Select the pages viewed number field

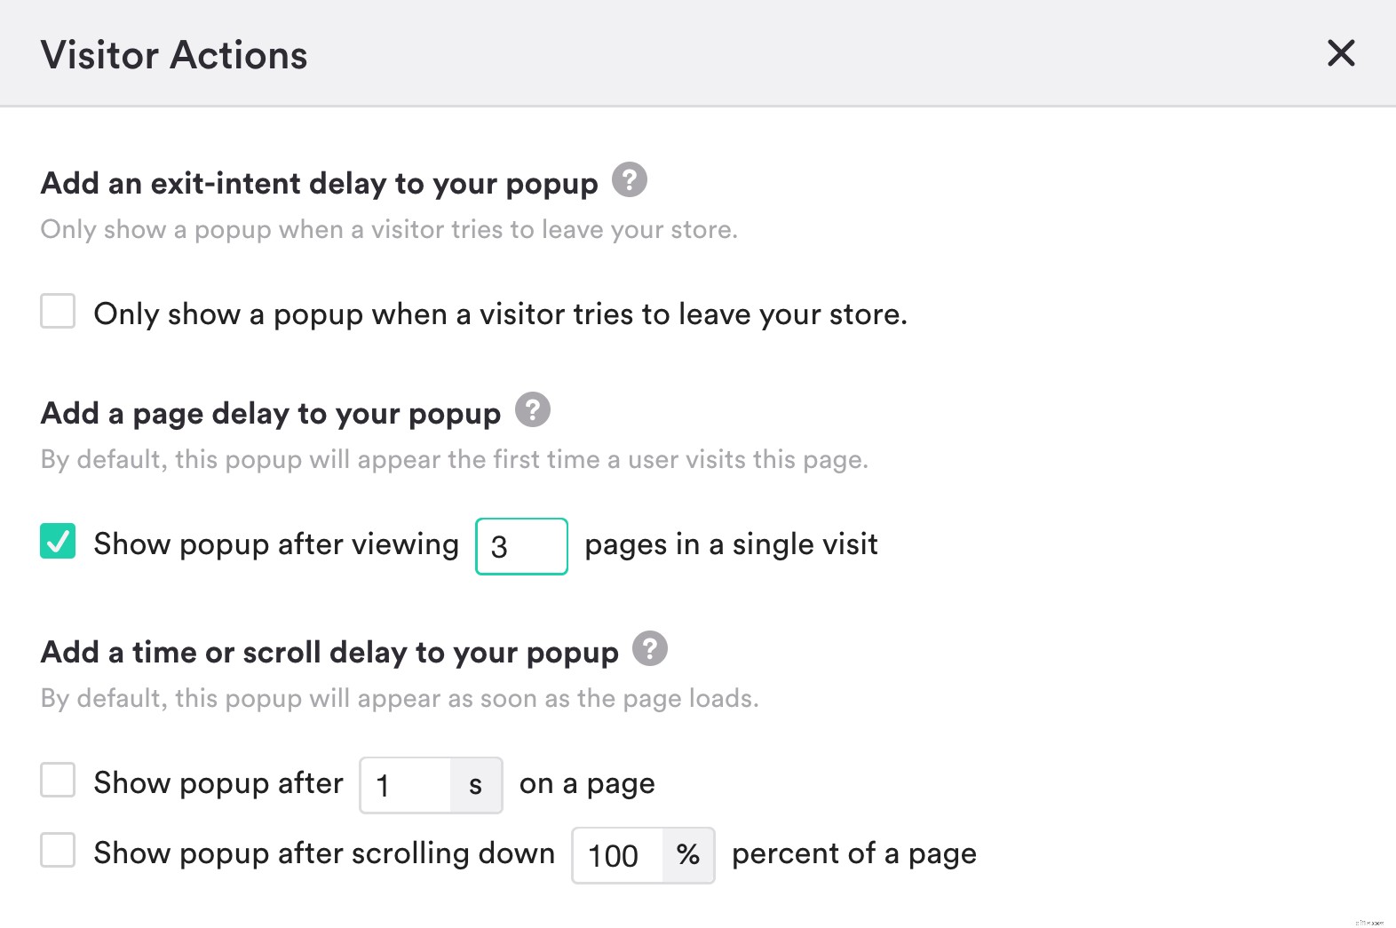[521, 545]
